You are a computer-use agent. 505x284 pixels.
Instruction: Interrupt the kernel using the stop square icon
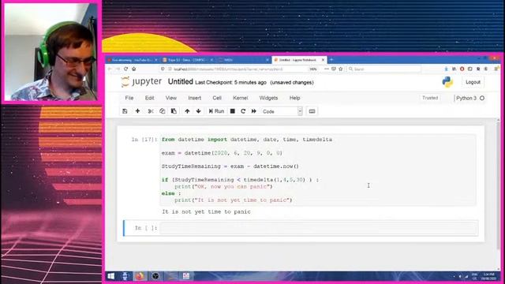click(x=233, y=111)
